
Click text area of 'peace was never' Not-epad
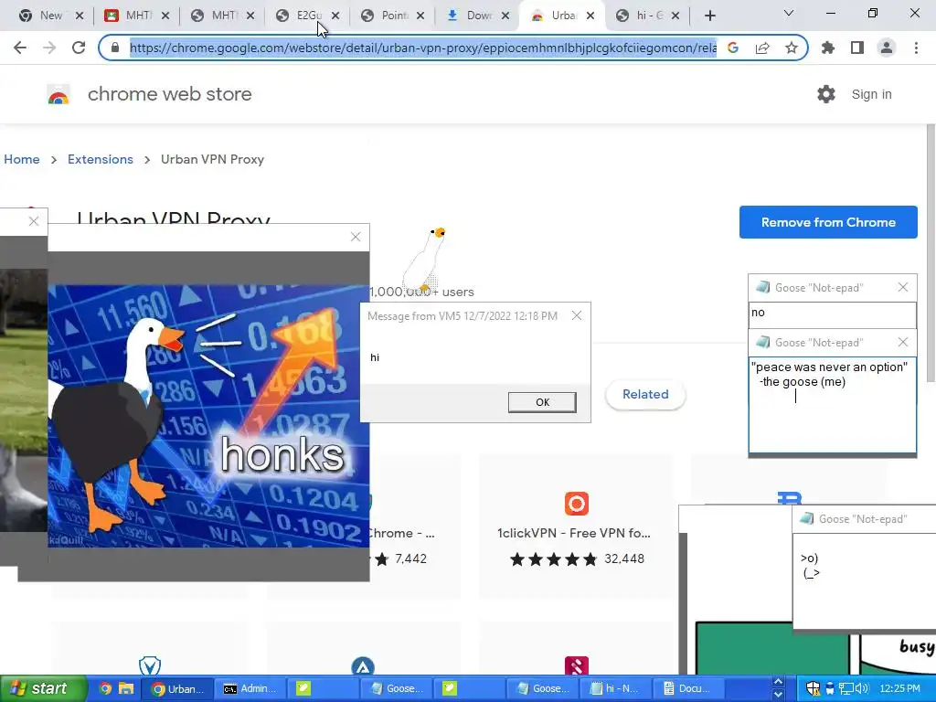point(832,405)
